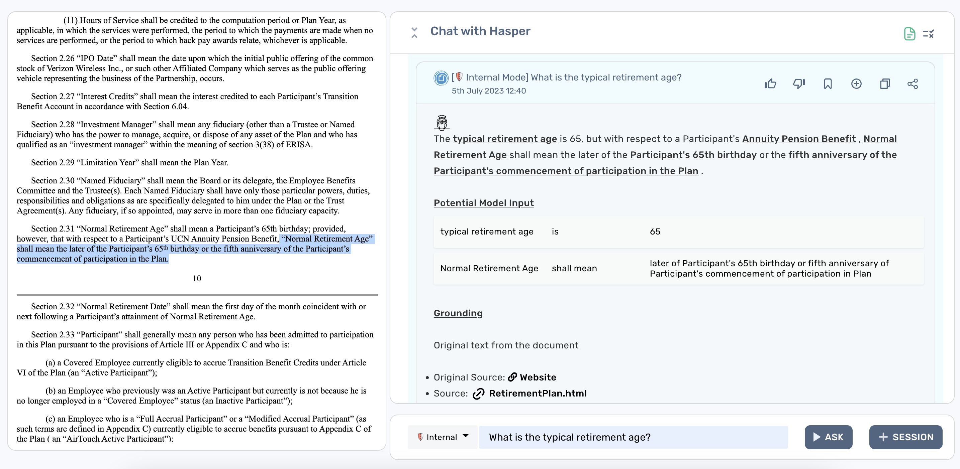Open the Internal mode dropdown

point(442,437)
